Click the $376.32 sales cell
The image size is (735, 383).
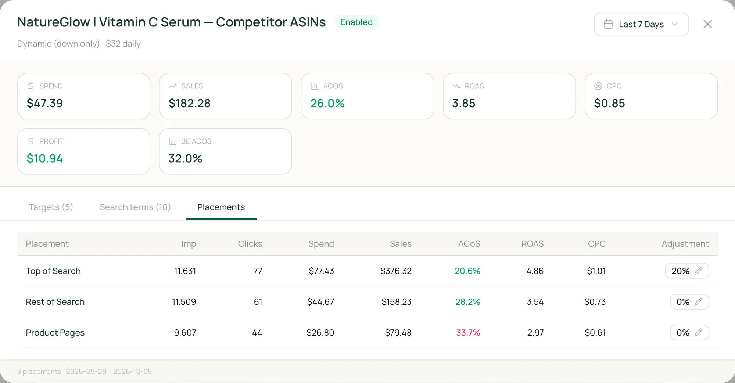pos(396,271)
